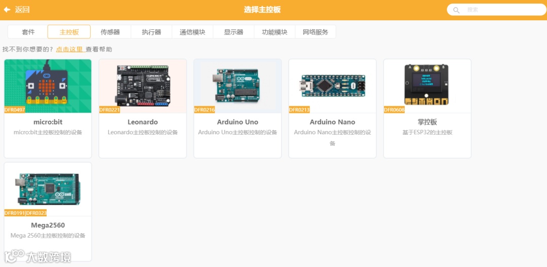Screen dimensions: 547x267
Task: Select the 显示器 tab
Action: (233, 32)
